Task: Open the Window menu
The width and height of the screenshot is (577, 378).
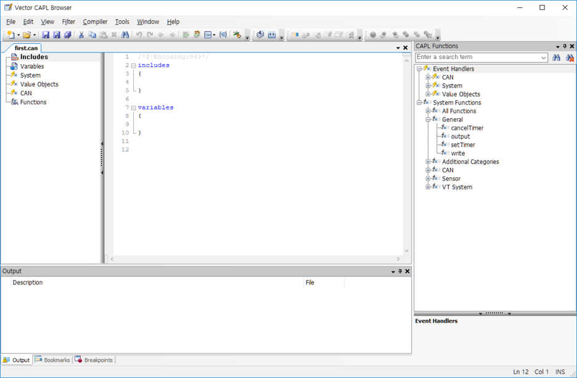Action: click(x=148, y=22)
